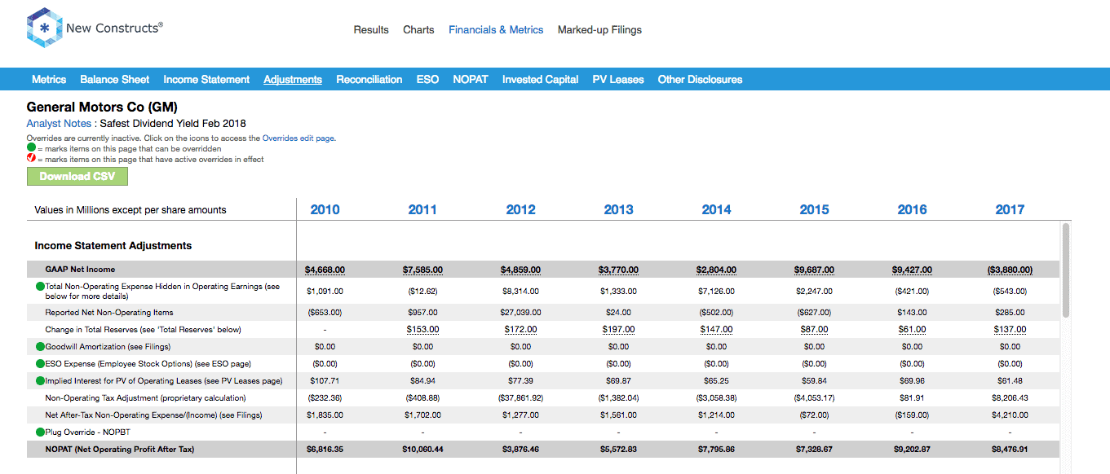1110x474 pixels.
Task: Click green override dot beside Plug Override - NOPBT
Action: (40, 432)
